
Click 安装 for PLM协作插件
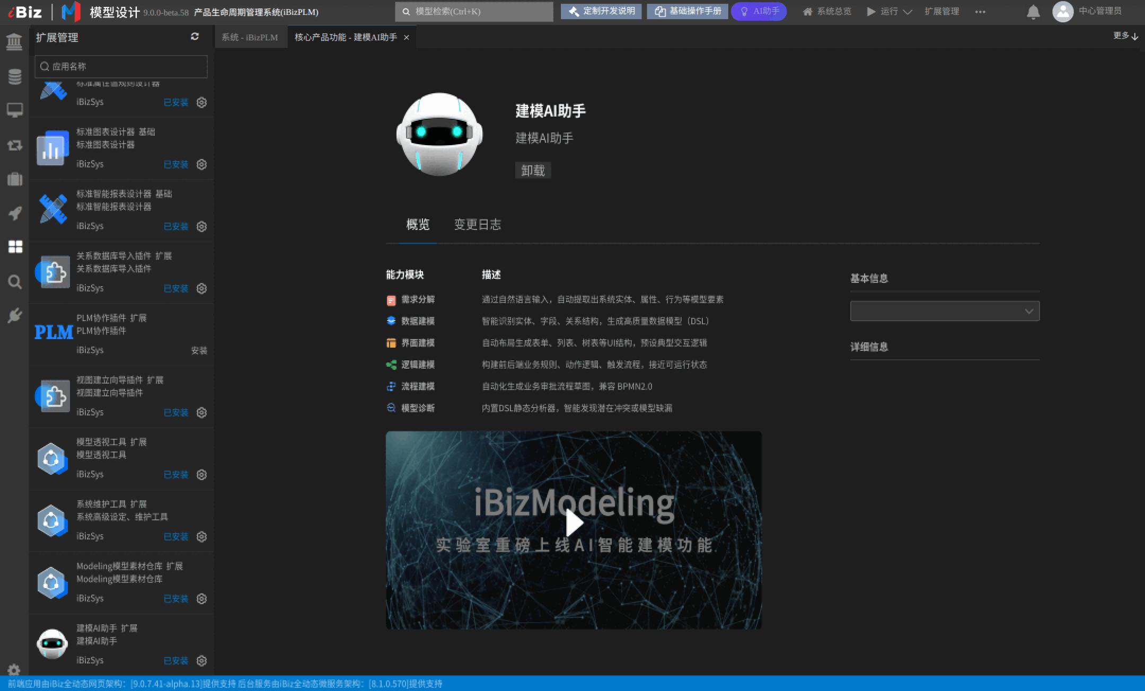(x=199, y=350)
